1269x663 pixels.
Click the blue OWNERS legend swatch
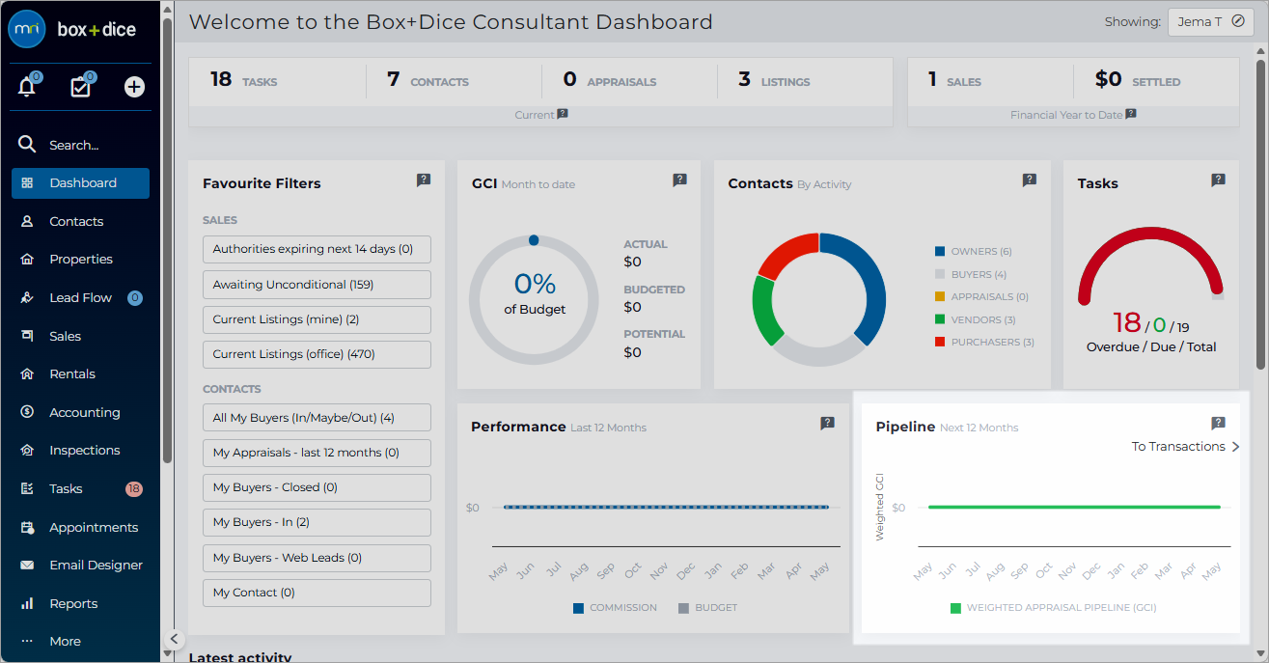[940, 251]
